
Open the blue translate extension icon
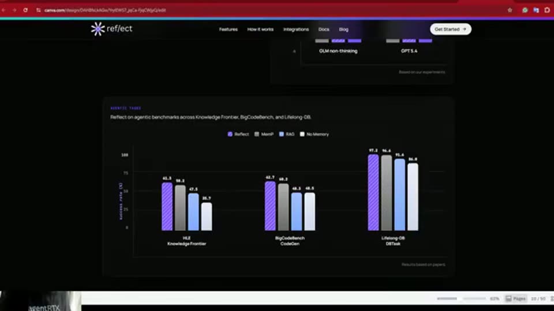pyautogui.click(x=536, y=10)
